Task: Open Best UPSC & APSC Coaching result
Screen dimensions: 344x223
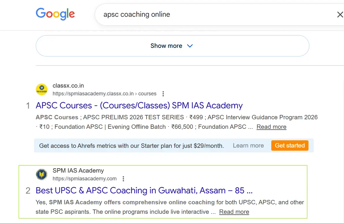Action: (144, 190)
